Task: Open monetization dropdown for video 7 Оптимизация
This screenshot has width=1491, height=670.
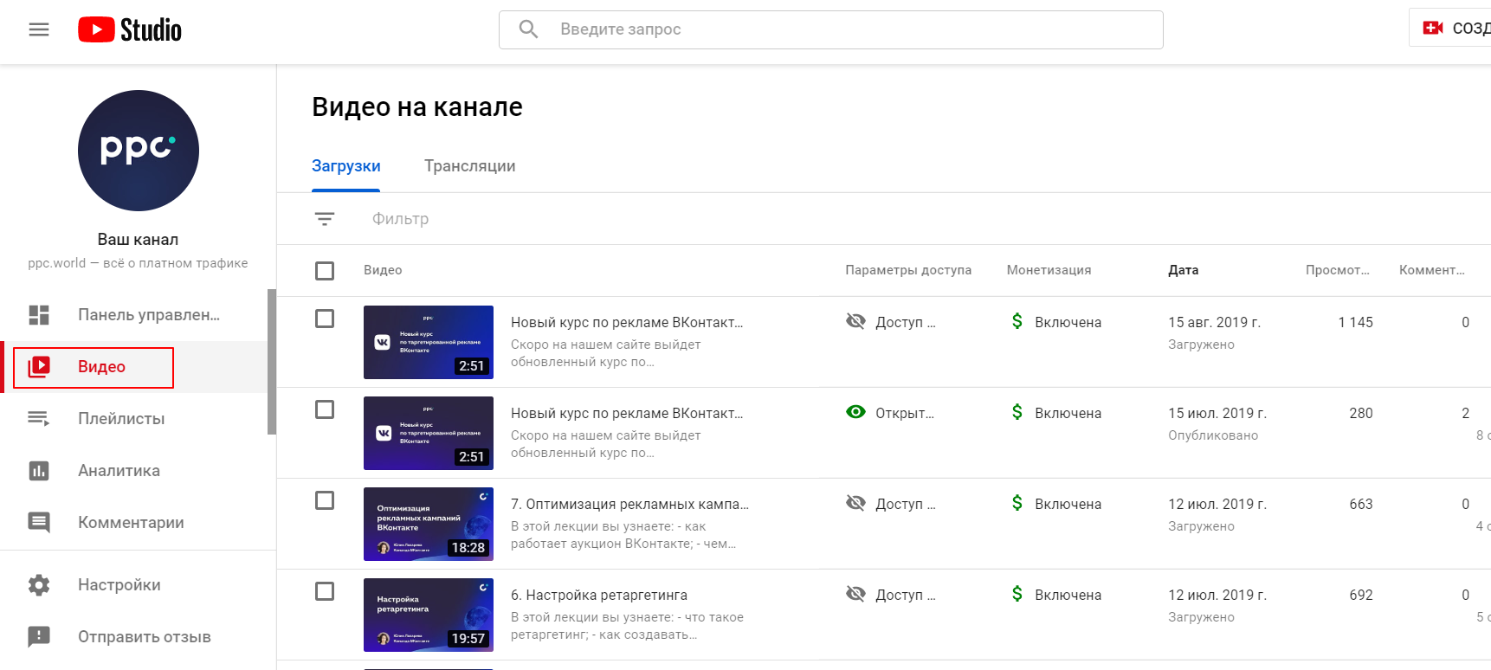Action: pyautogui.click(x=1056, y=504)
